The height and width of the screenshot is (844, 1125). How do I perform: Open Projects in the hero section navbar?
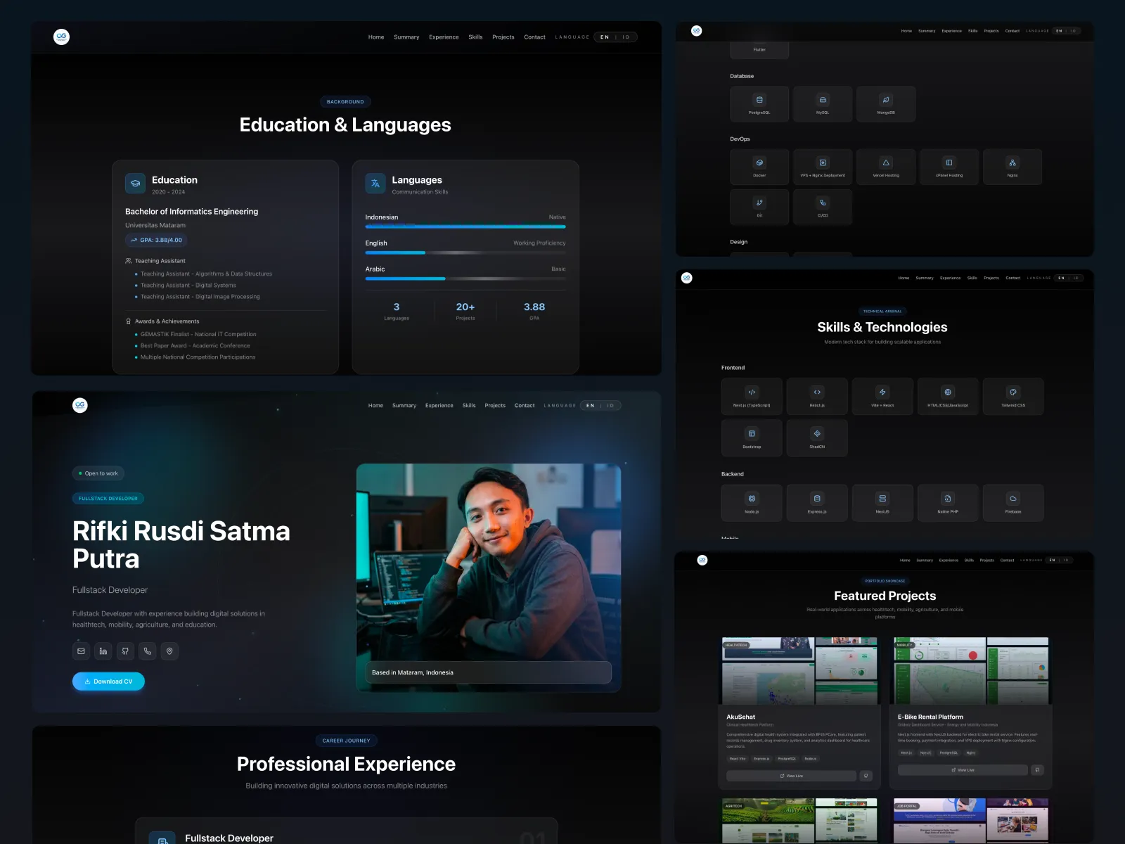(495, 406)
